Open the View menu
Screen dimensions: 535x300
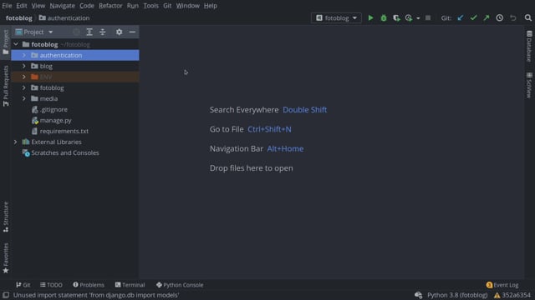click(x=38, y=6)
